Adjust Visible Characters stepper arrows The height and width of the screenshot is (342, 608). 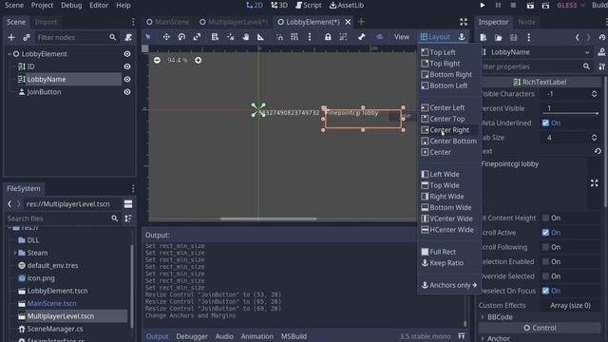(594, 94)
